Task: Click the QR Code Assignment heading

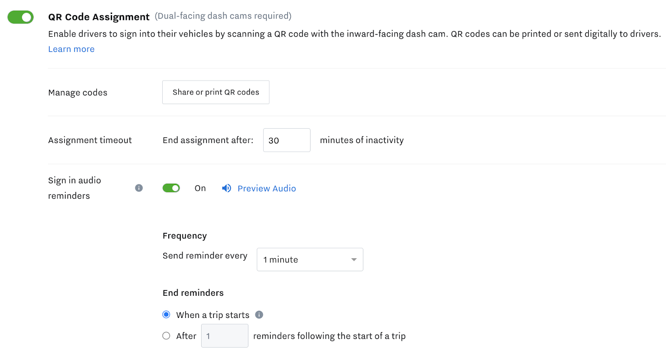Action: pos(99,17)
